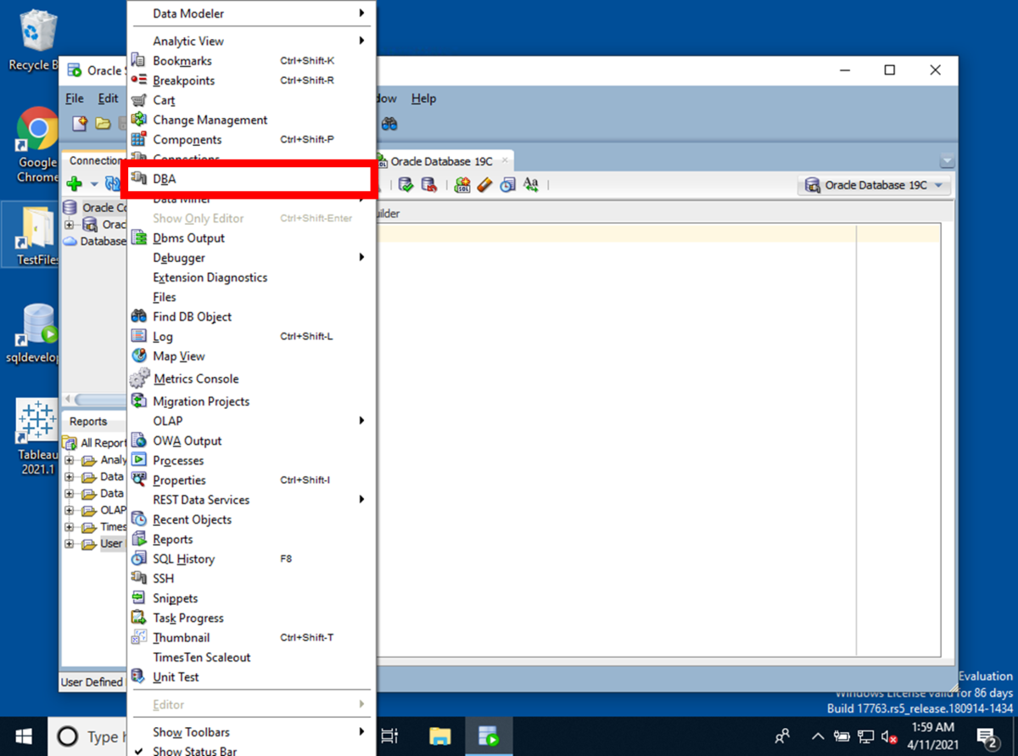Click the green plus New Connection icon
This screenshot has height=756, width=1018.
pos(75,183)
